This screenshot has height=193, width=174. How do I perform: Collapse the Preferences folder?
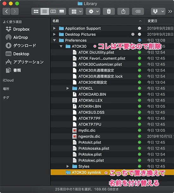click(x=54, y=40)
